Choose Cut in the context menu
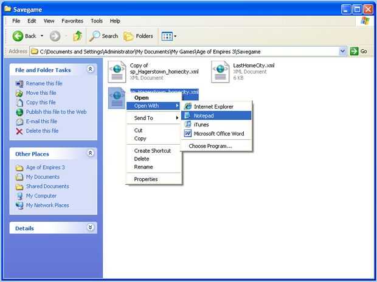The image size is (377, 282). click(x=153, y=130)
